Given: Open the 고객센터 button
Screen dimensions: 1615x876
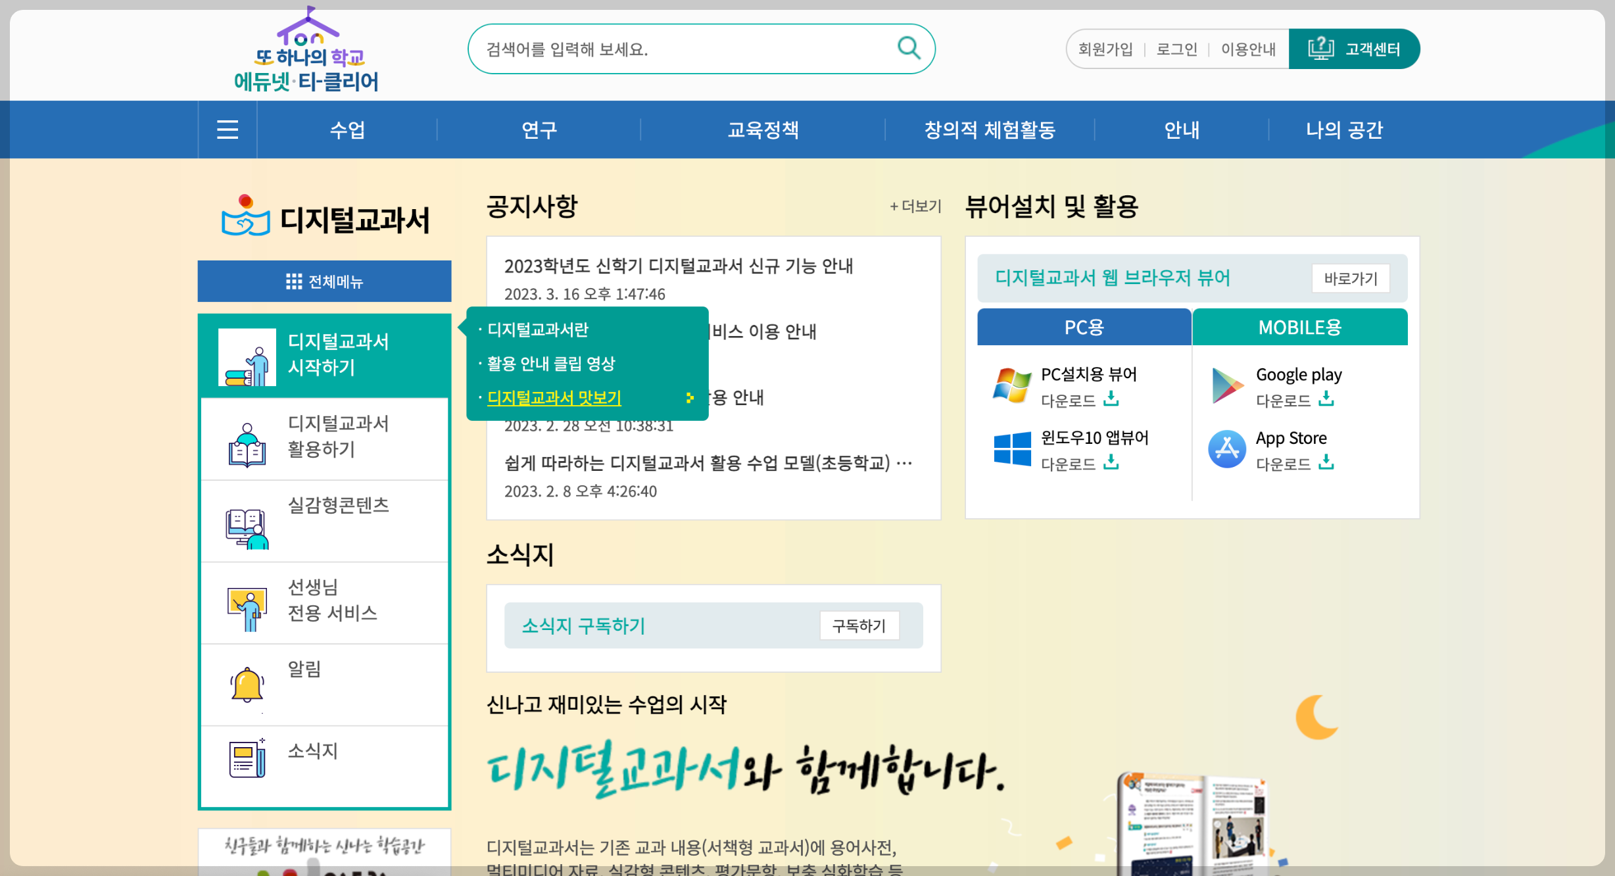Looking at the screenshot, I should pyautogui.click(x=1354, y=49).
